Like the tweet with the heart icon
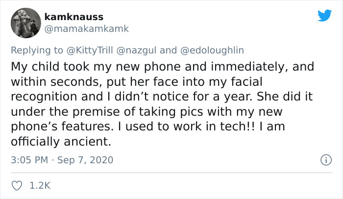Viewport: 343px width, 199px height. coord(17,186)
